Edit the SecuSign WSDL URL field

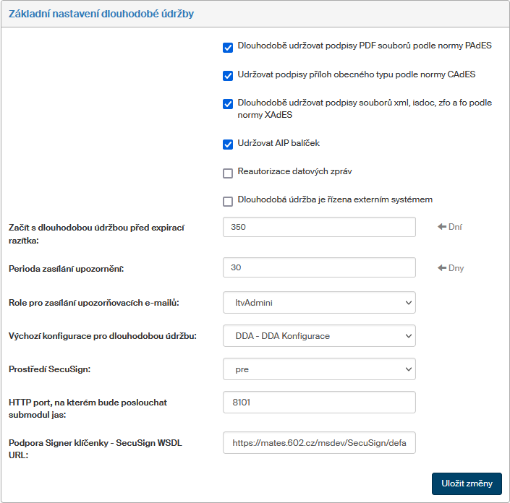[x=319, y=442]
